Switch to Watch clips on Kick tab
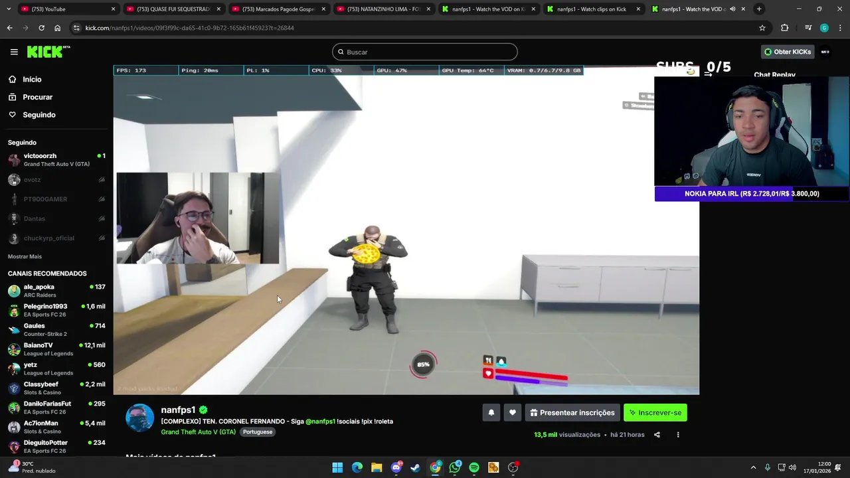The image size is (850, 478). pos(592,9)
